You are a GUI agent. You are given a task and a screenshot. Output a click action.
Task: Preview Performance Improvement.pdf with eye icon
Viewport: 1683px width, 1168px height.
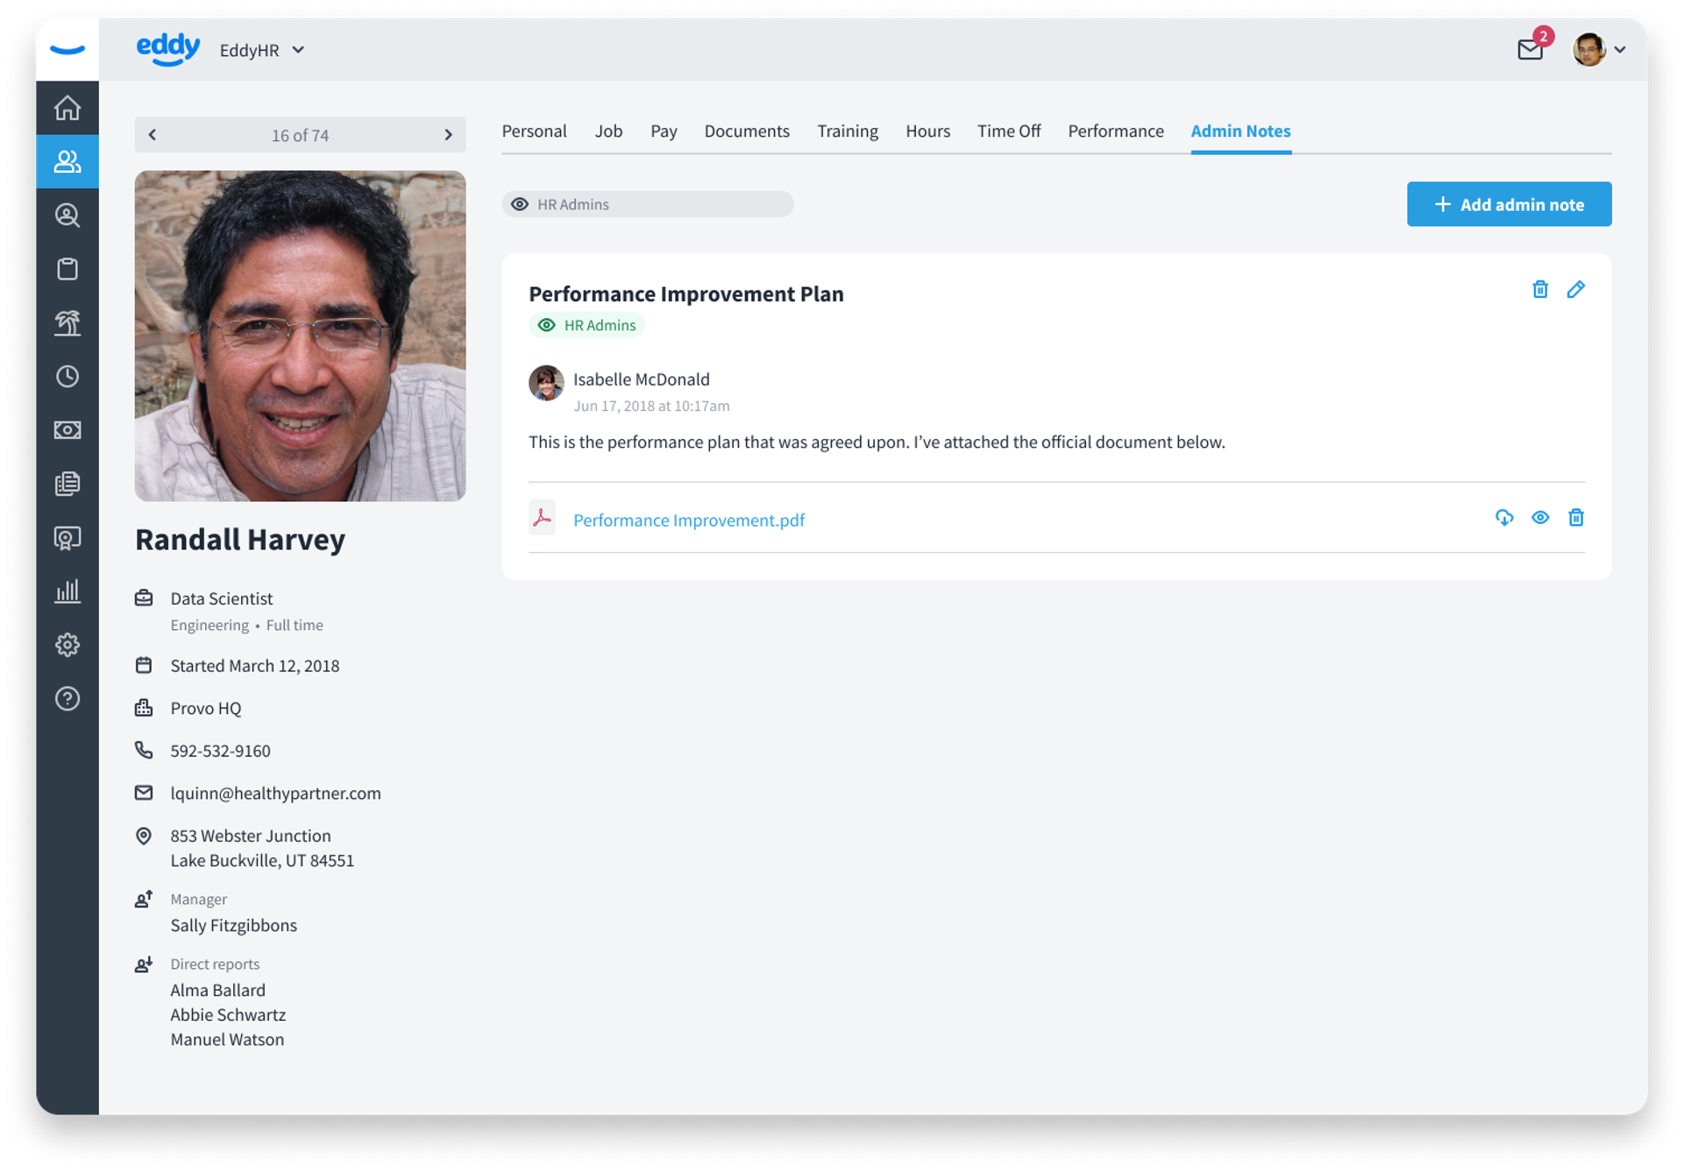[x=1540, y=518]
